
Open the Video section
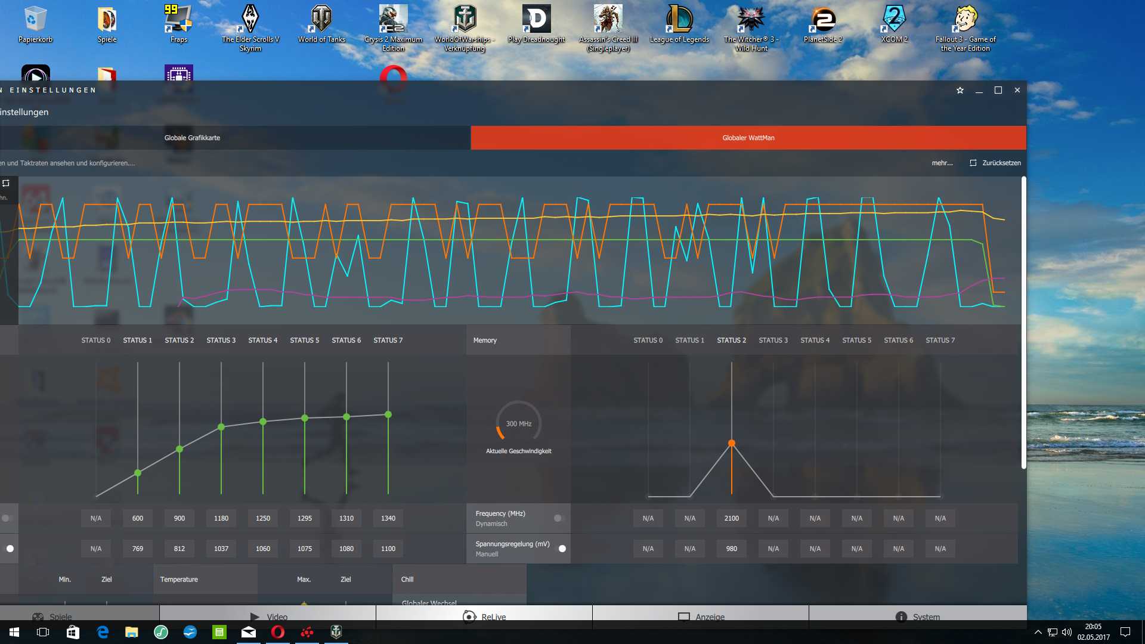pos(268,617)
